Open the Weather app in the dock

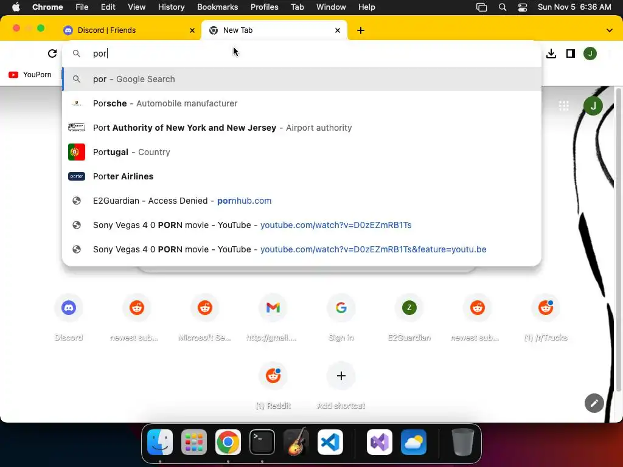click(414, 442)
